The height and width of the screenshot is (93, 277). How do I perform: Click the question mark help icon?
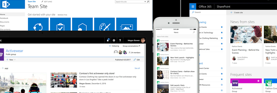tap(120, 40)
